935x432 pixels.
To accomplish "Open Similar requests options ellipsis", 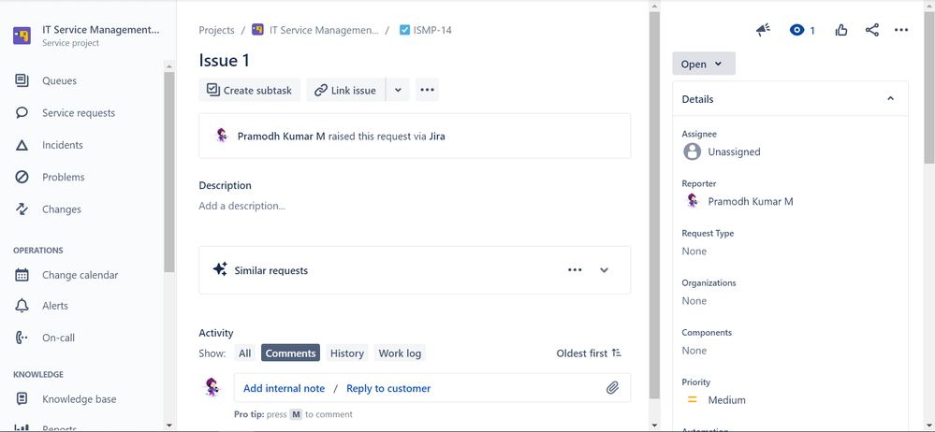I will point(575,270).
